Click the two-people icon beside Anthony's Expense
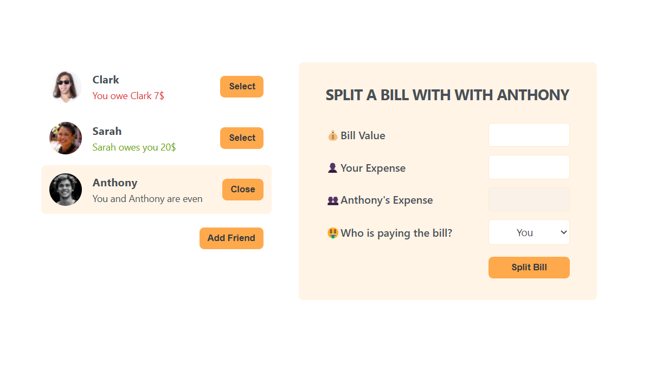Screen dimensions: 662x377 pos(333,200)
